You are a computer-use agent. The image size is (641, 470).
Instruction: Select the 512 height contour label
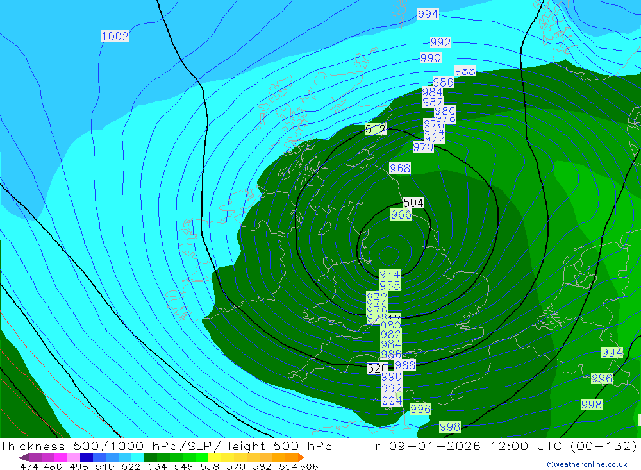tap(375, 130)
